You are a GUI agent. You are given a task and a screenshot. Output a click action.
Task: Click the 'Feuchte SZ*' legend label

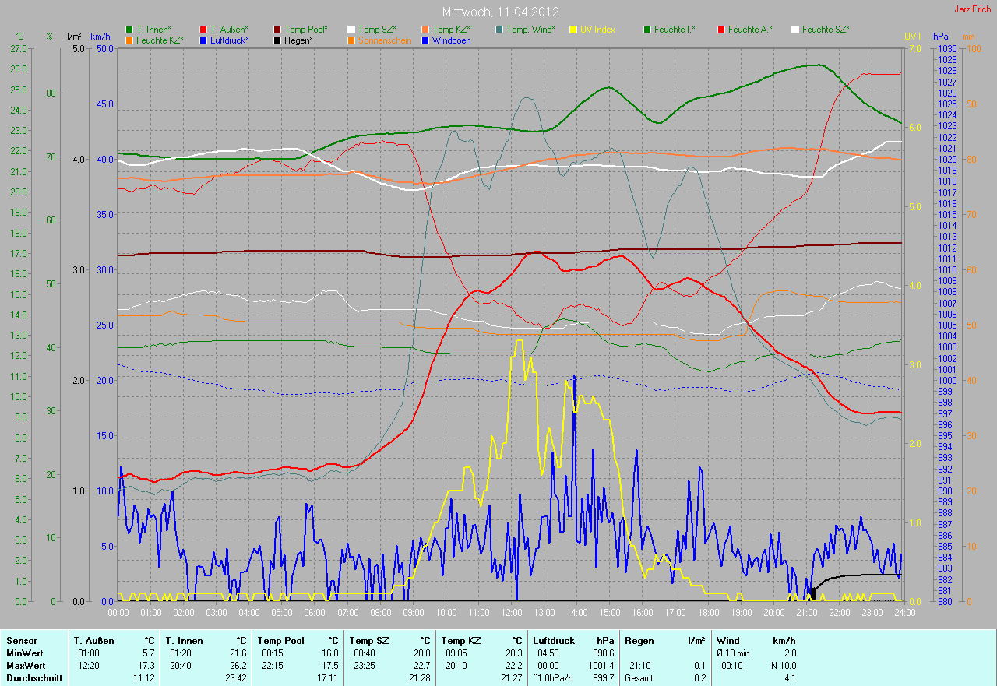click(826, 30)
